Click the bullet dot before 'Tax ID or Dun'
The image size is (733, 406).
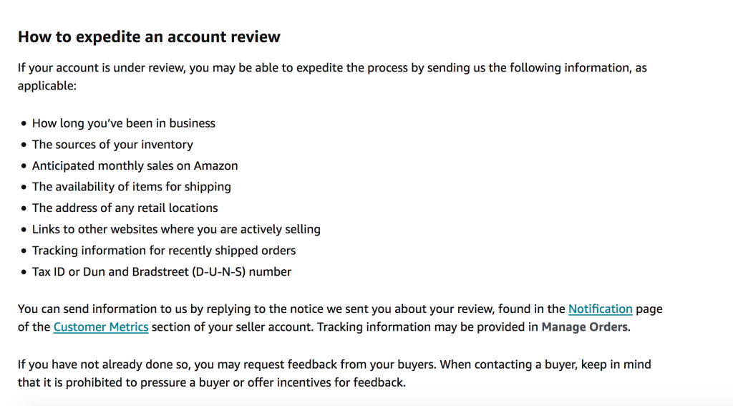(24, 272)
